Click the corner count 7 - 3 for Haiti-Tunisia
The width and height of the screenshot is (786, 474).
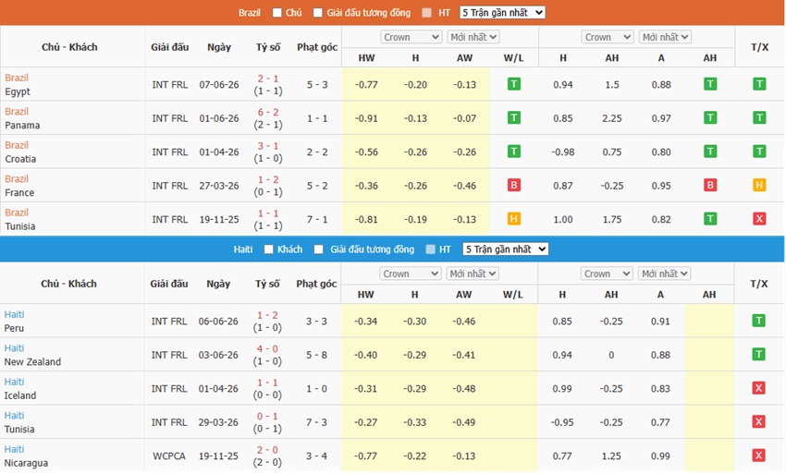[316, 422]
